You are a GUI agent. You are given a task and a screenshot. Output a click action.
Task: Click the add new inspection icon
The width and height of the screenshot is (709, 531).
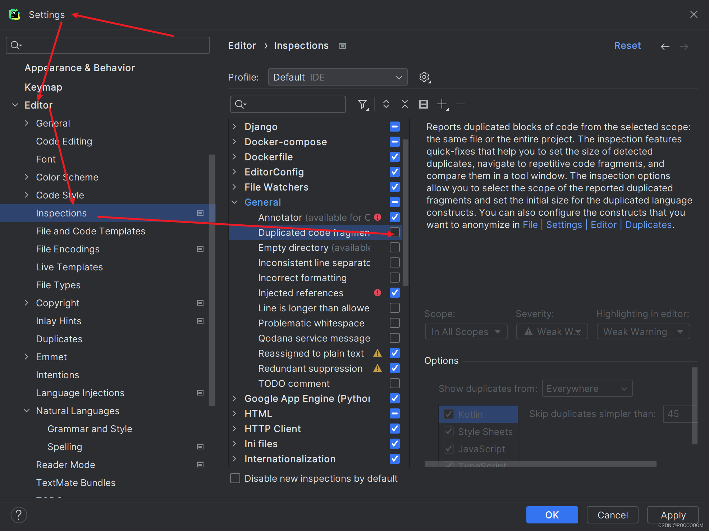[x=442, y=104]
